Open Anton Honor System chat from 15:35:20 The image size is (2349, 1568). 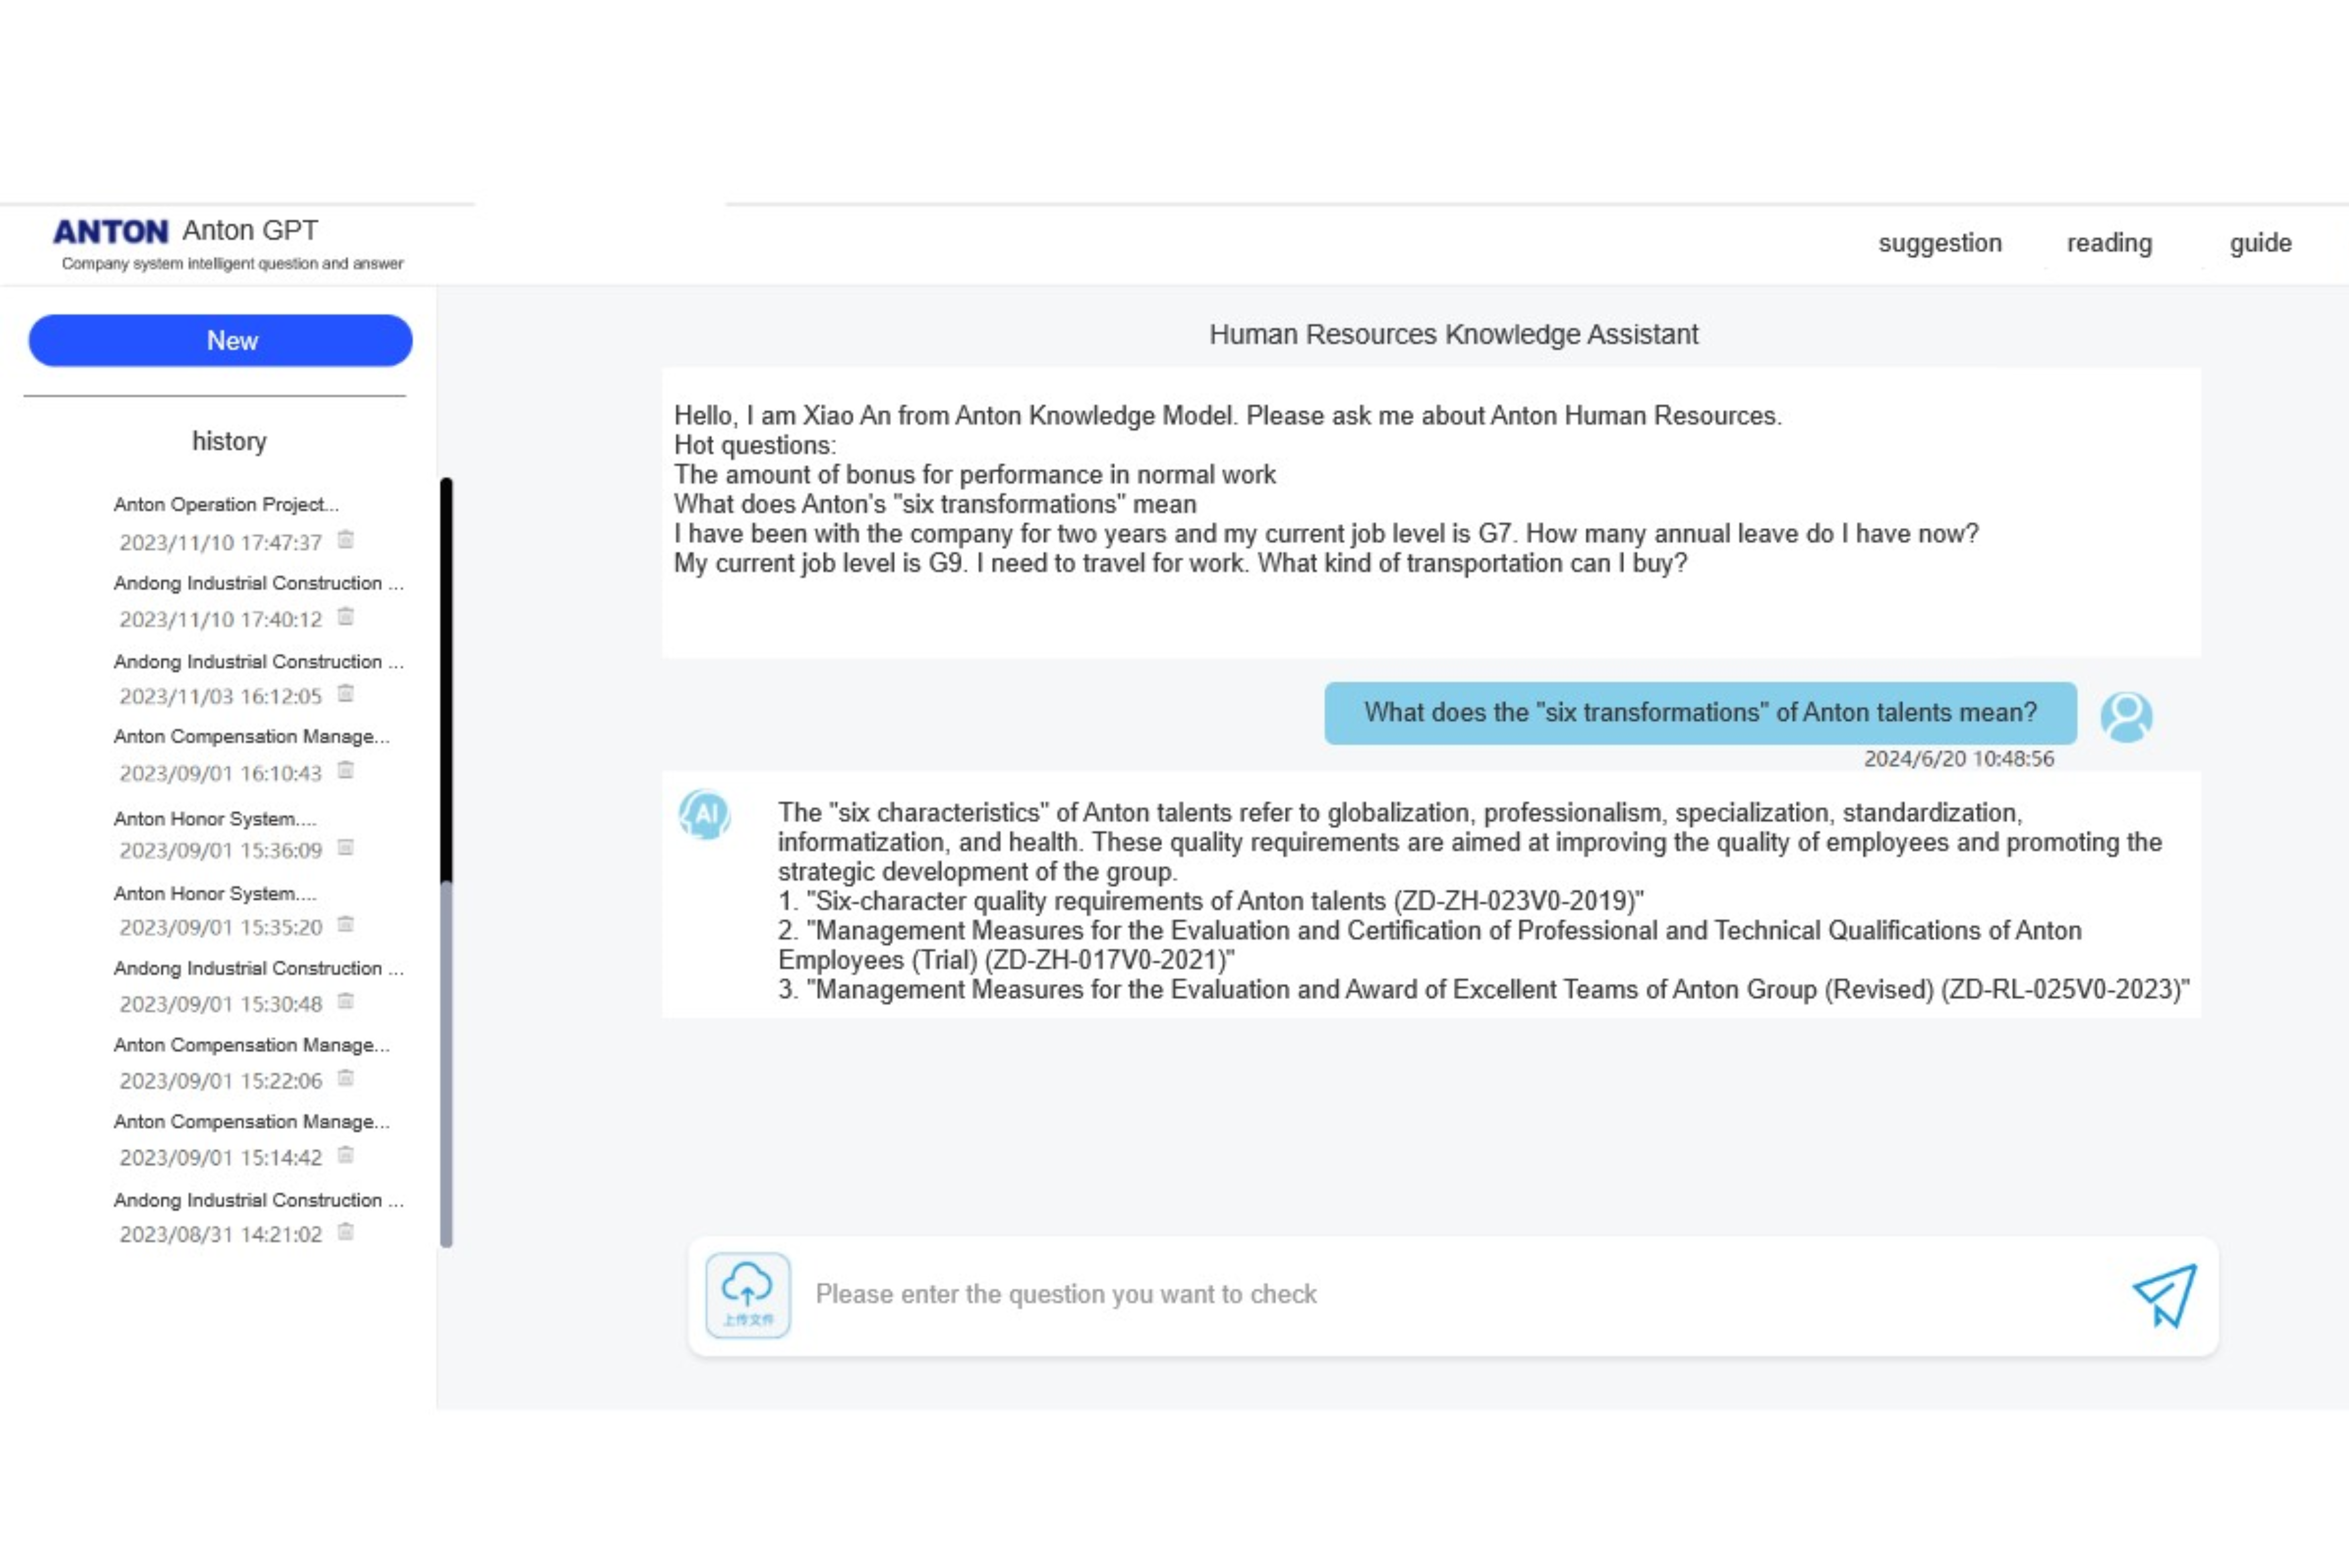click(215, 894)
